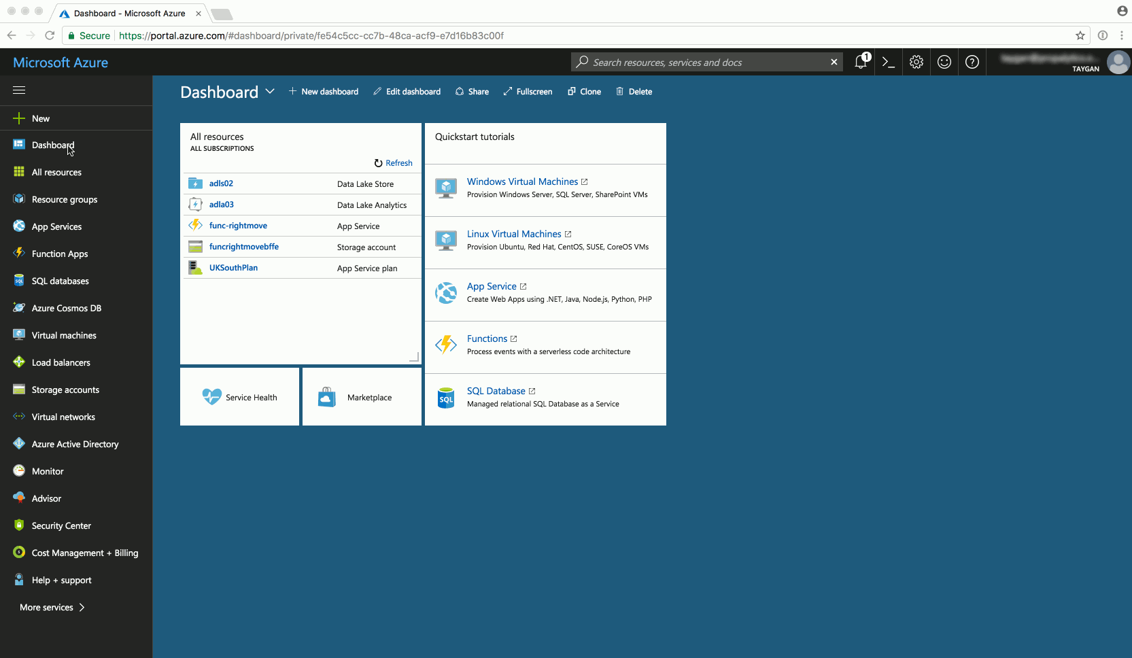
Task: Open Windows Virtual Machines tutorial link
Action: [522, 181]
